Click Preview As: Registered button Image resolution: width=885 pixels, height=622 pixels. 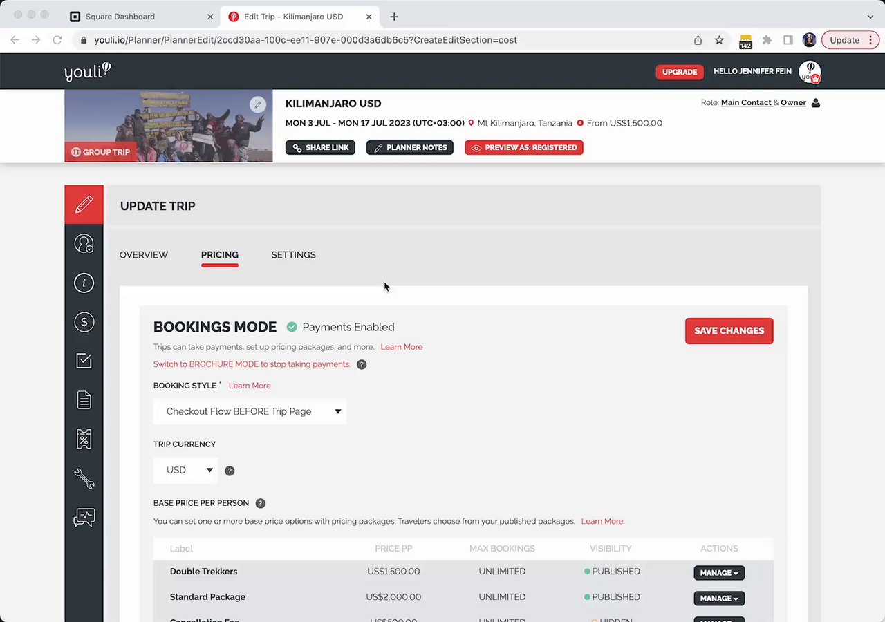pyautogui.click(x=524, y=147)
